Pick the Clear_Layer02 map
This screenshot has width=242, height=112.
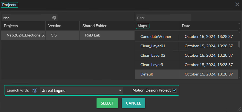153,55
